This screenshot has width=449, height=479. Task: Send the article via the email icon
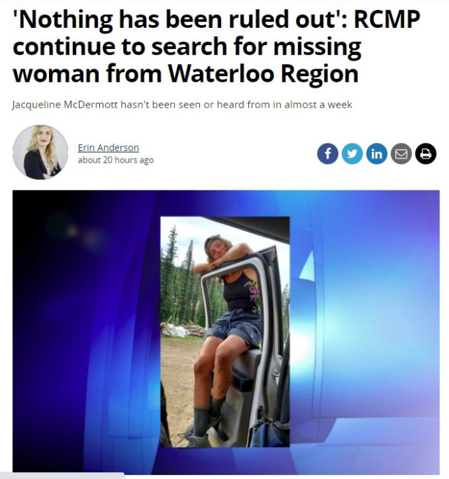coord(401,154)
